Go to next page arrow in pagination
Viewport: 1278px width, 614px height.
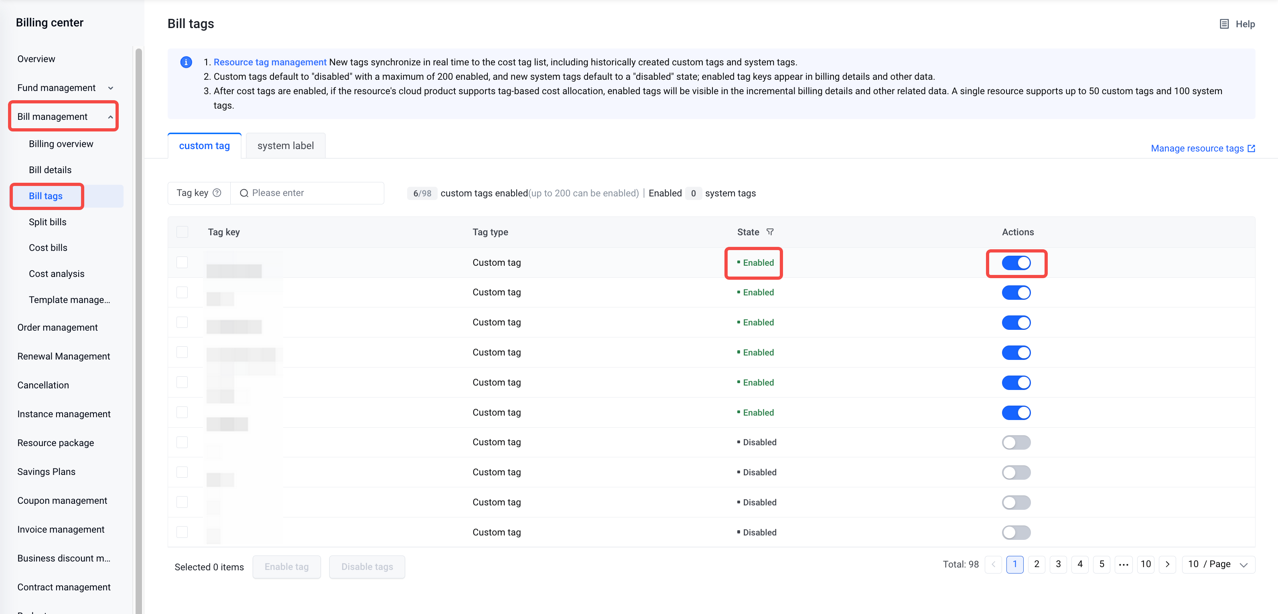[1167, 564]
